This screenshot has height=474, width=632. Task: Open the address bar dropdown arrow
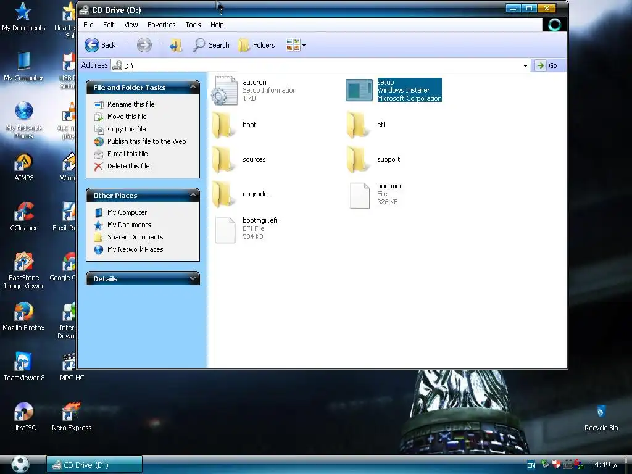tap(525, 65)
